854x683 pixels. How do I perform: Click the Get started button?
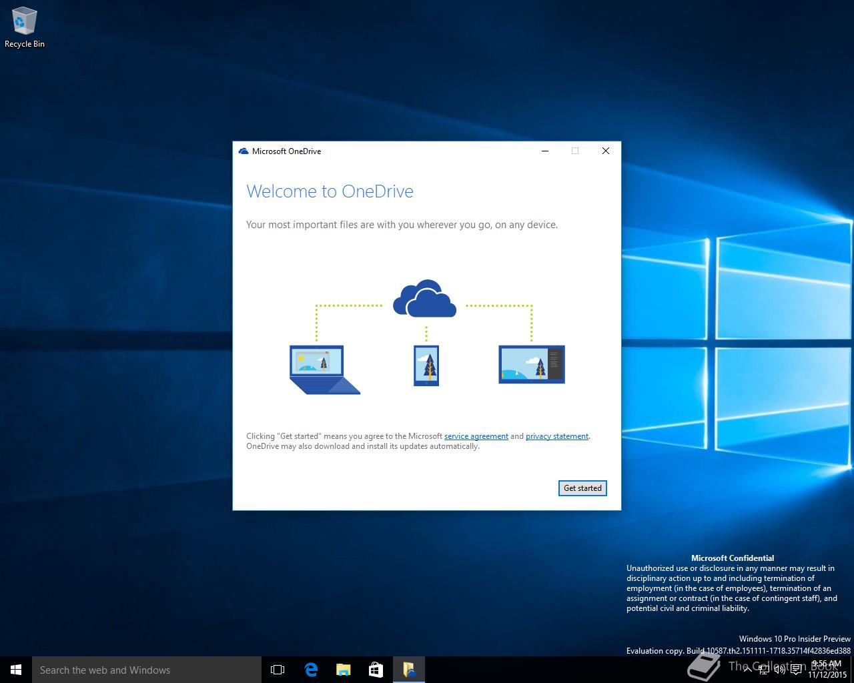coord(582,488)
